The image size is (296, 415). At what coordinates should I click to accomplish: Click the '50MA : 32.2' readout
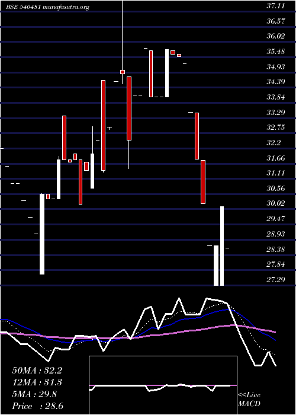pos(37,371)
